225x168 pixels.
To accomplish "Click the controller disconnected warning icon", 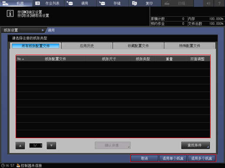I will tap(18, 165).
